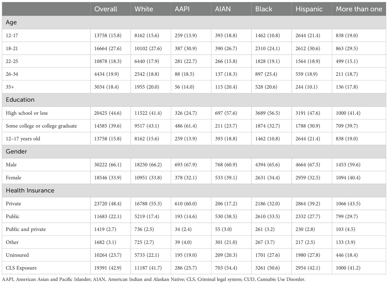This screenshot has height=284, width=388.
Task: Select the AAPI column header
Action: tap(182, 9)
